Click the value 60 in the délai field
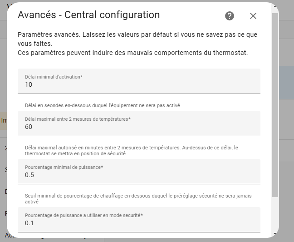The height and width of the screenshot is (242, 294). [29, 127]
